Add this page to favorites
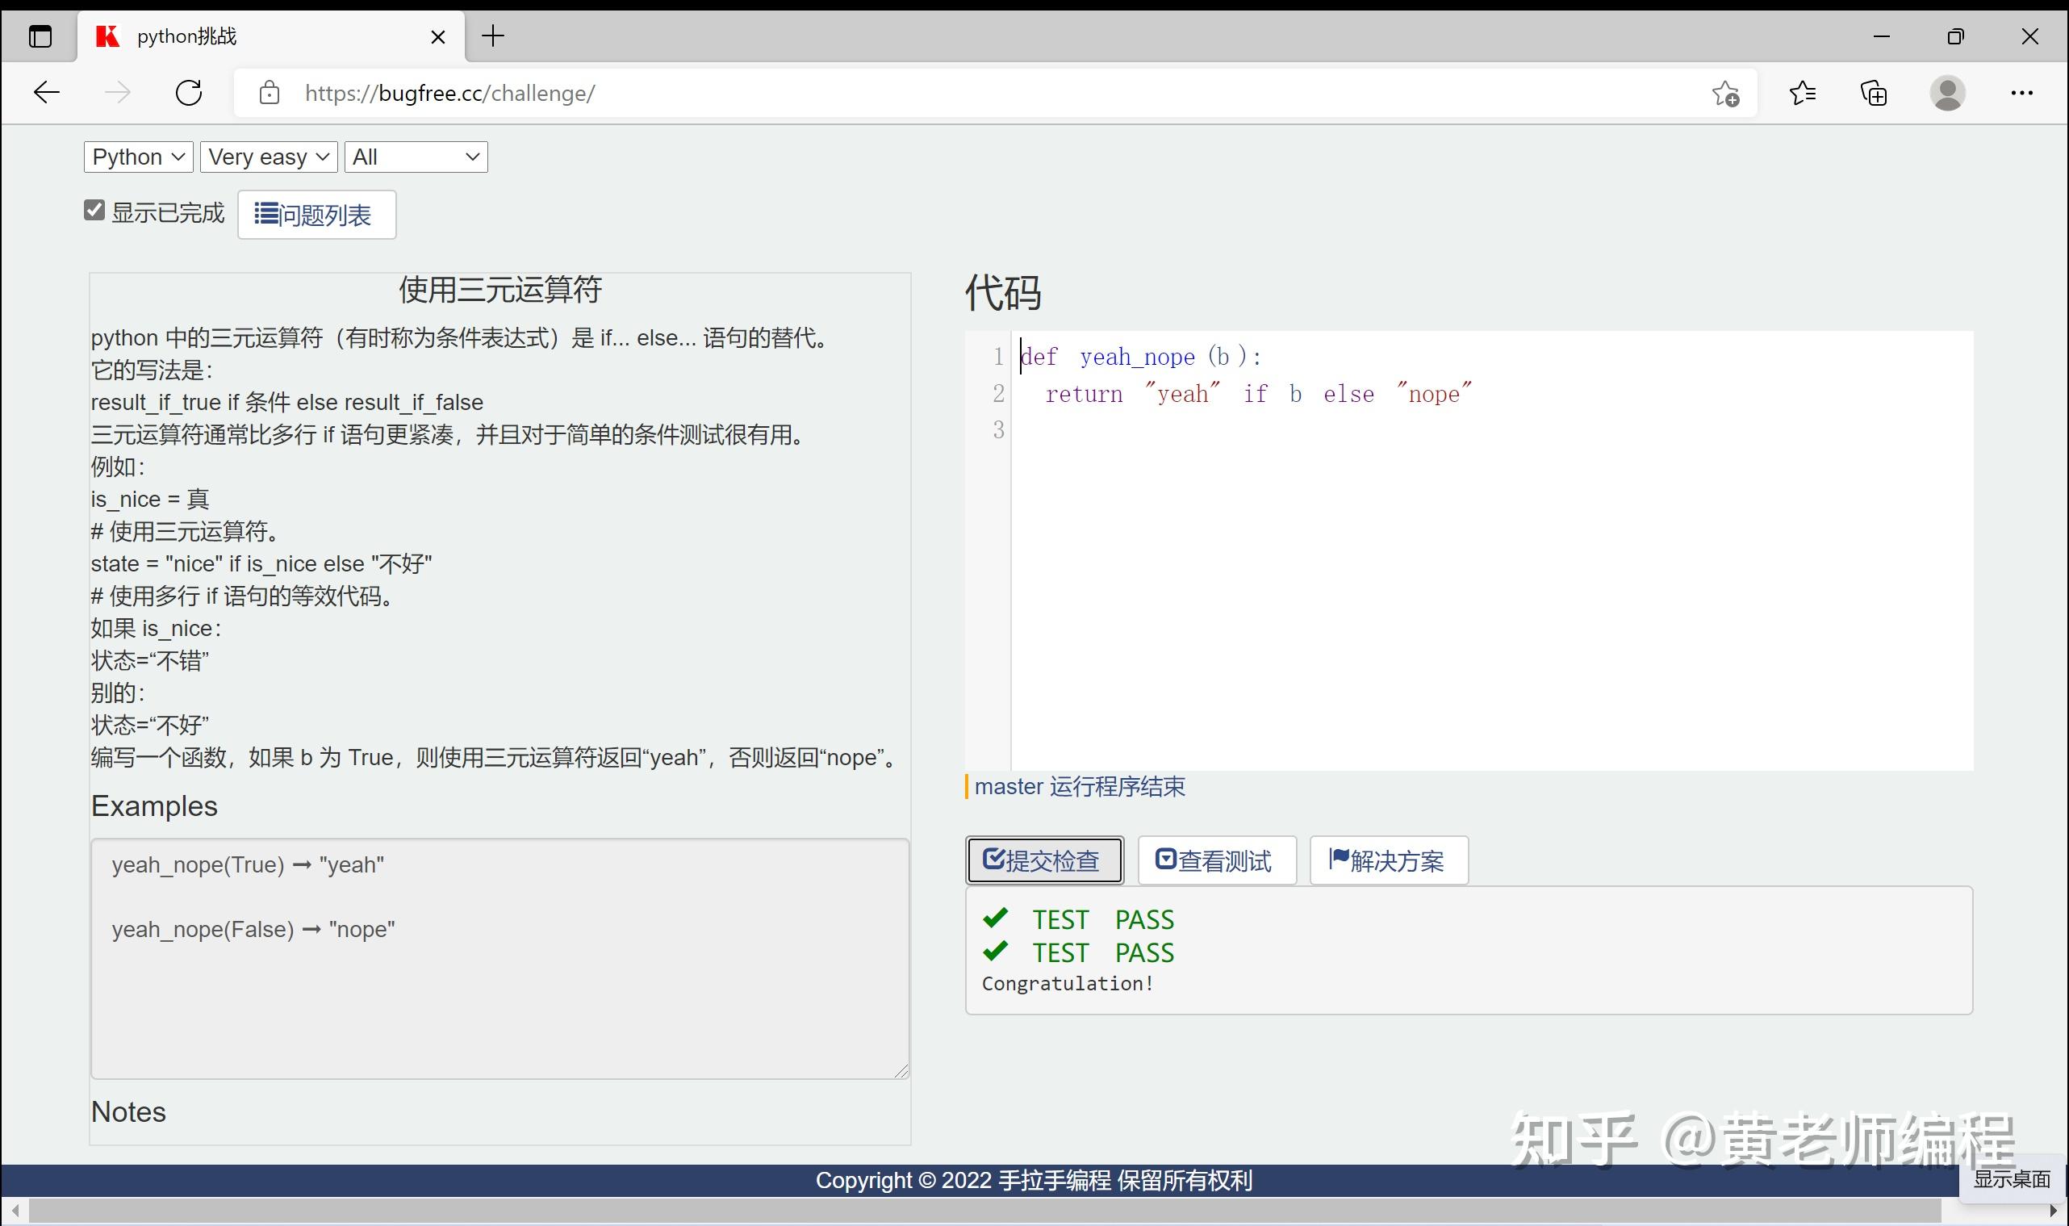The image size is (2069, 1226). pos(1726,93)
